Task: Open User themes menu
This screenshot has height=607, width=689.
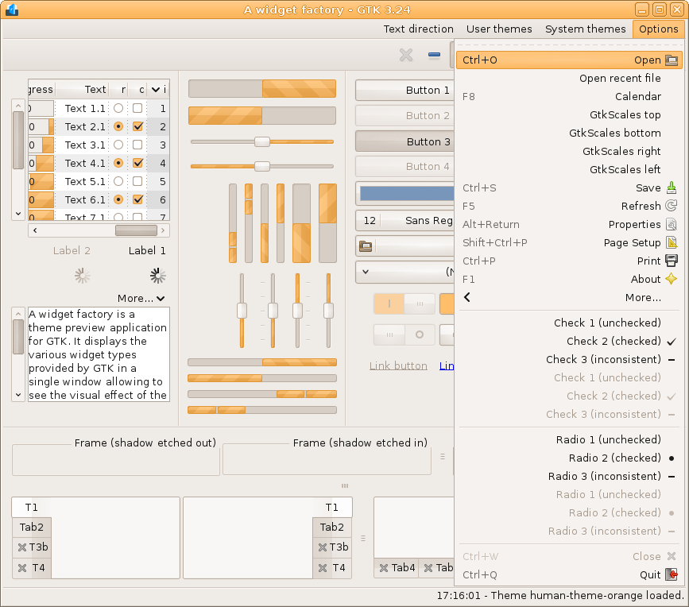Action: [499, 29]
